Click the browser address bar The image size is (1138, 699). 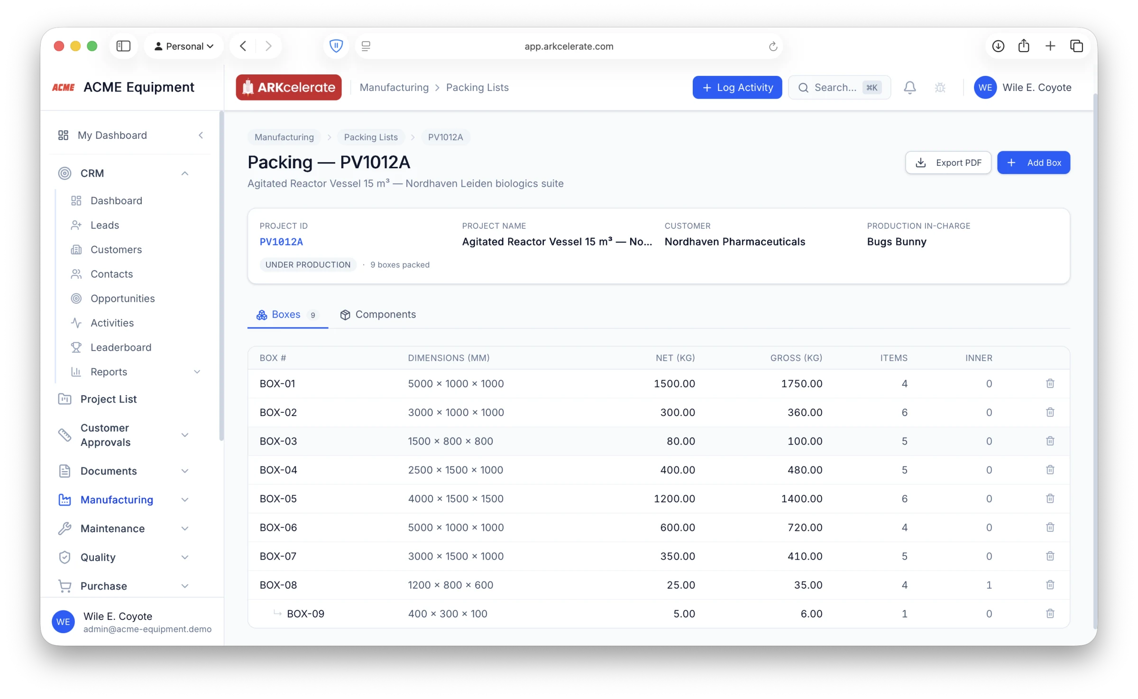(x=569, y=46)
